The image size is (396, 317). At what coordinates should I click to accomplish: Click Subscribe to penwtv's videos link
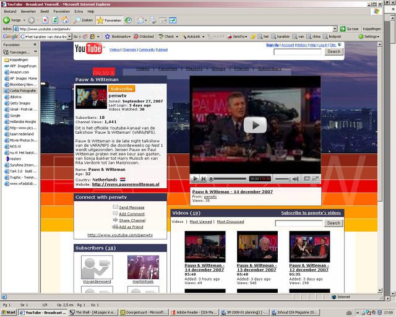click(x=311, y=213)
